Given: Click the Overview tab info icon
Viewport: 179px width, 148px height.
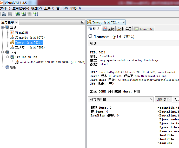Looking at the screenshot, I should pyautogui.click(x=90, y=28).
